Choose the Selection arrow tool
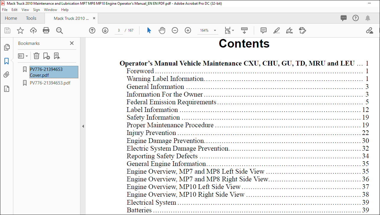This screenshot has width=380, height=215. tap(149, 30)
